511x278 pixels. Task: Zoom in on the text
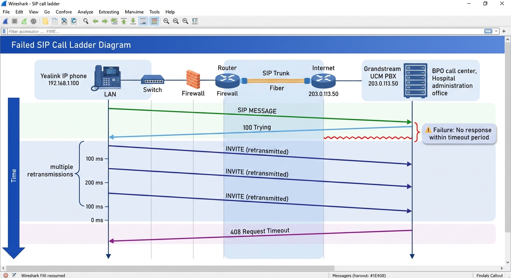pos(166,21)
